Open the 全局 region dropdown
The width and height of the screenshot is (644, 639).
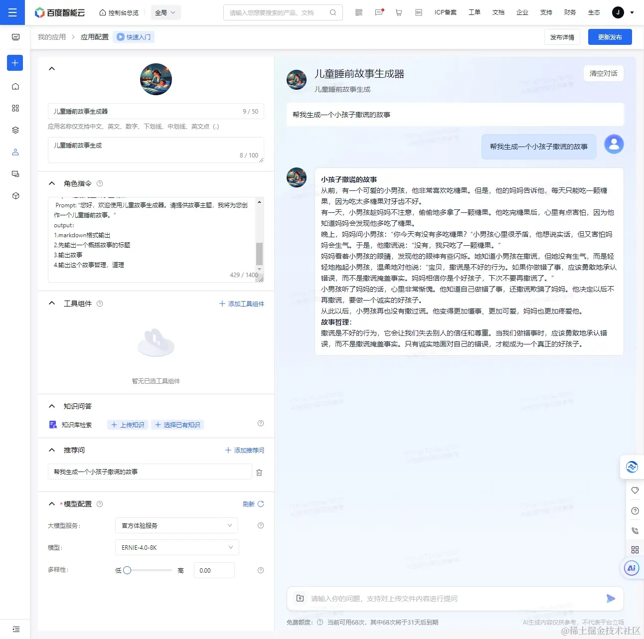click(x=165, y=12)
